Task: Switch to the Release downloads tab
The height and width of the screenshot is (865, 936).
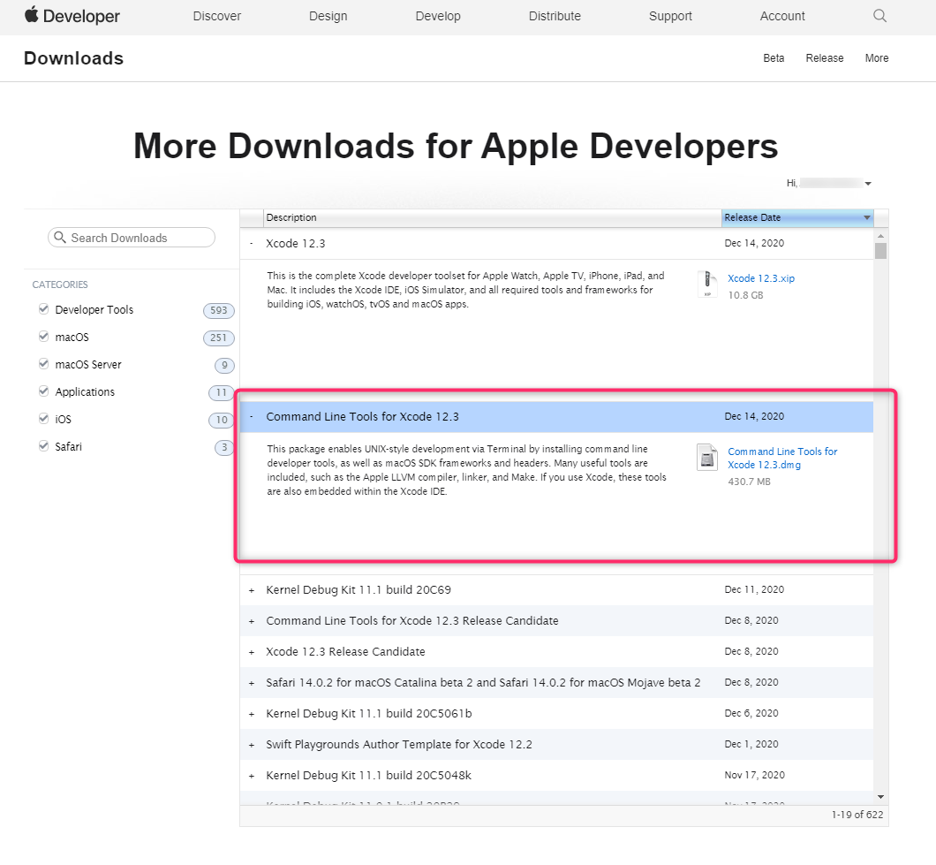Action: tap(825, 58)
